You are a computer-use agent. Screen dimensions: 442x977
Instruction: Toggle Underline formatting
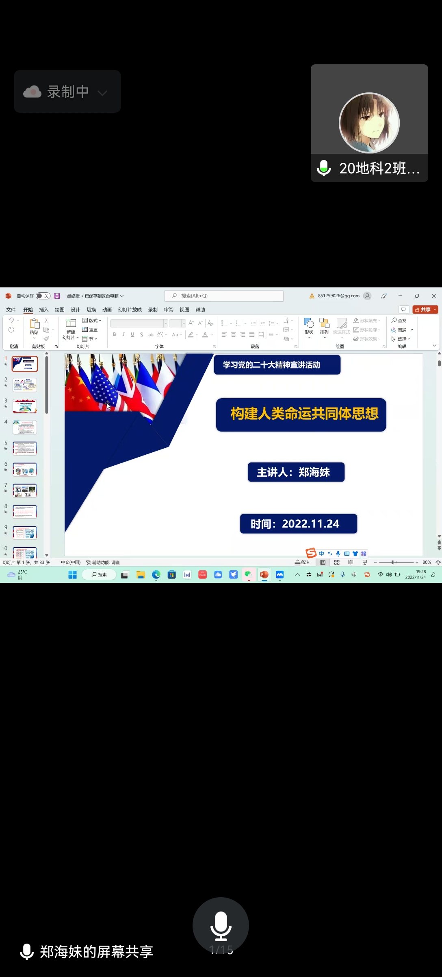coord(132,335)
